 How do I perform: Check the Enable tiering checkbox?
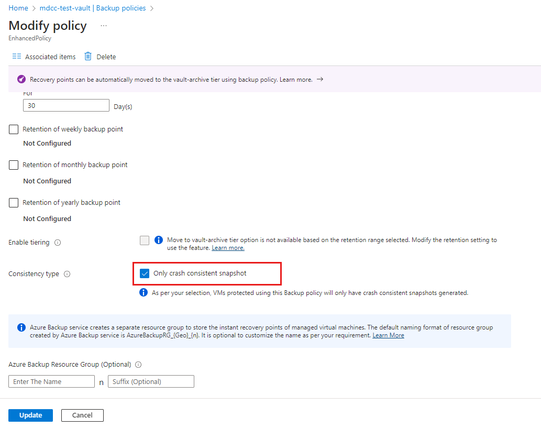point(145,240)
